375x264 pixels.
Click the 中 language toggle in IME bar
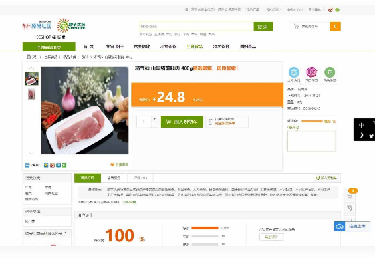[x=361, y=125]
